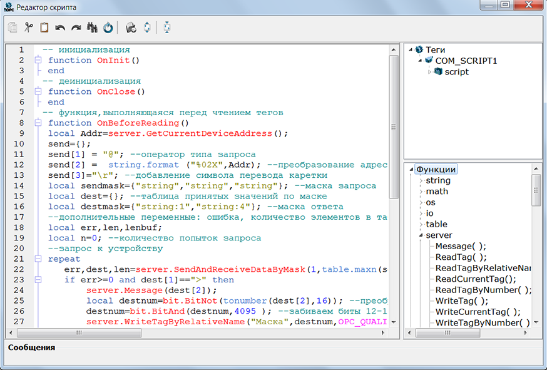Select the math functions item
This screenshot has width=547, height=370.
point(437,192)
